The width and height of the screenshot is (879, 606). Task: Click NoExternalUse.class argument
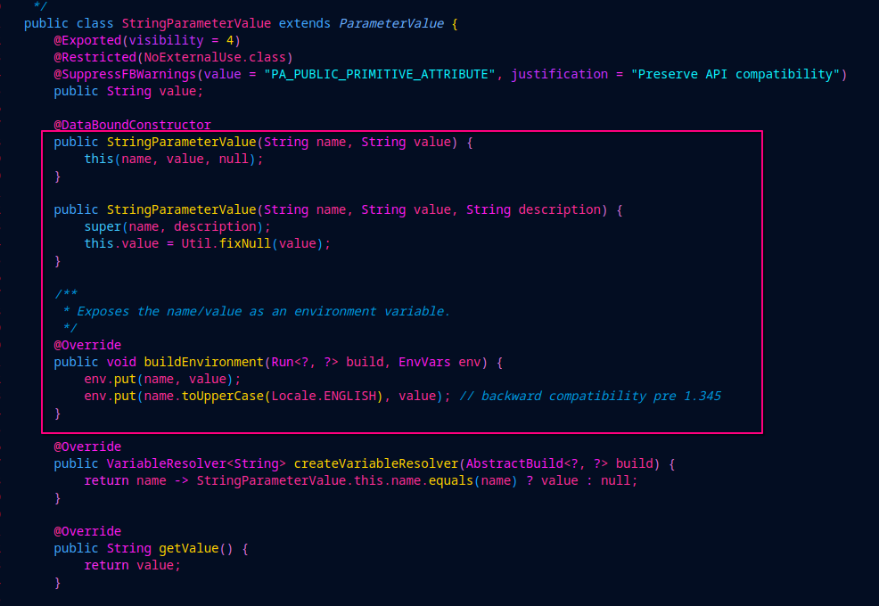[215, 57]
